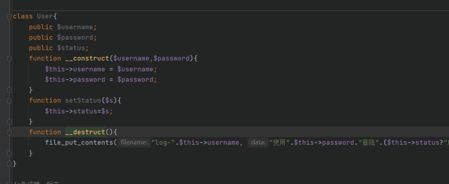
Task: Click fold end marker at class closing brace
Action: pos(9,164)
